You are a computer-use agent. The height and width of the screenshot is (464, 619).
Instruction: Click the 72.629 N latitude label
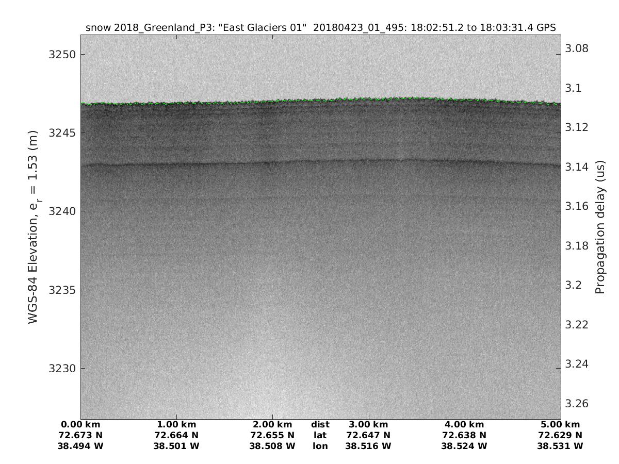560,436
